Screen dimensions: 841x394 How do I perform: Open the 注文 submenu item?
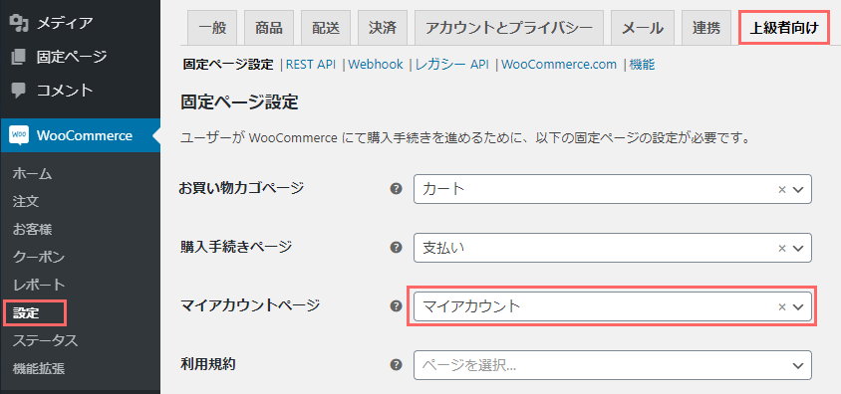26,201
